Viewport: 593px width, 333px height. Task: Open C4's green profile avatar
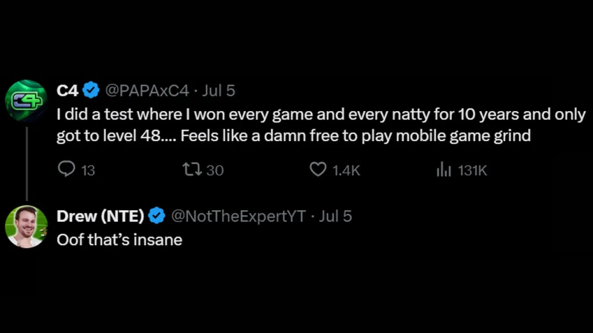tap(26, 101)
